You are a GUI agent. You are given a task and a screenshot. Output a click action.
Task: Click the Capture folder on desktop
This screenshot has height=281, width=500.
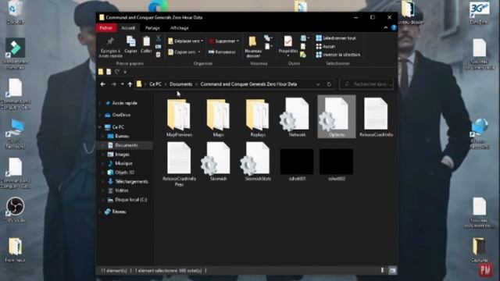(x=479, y=250)
